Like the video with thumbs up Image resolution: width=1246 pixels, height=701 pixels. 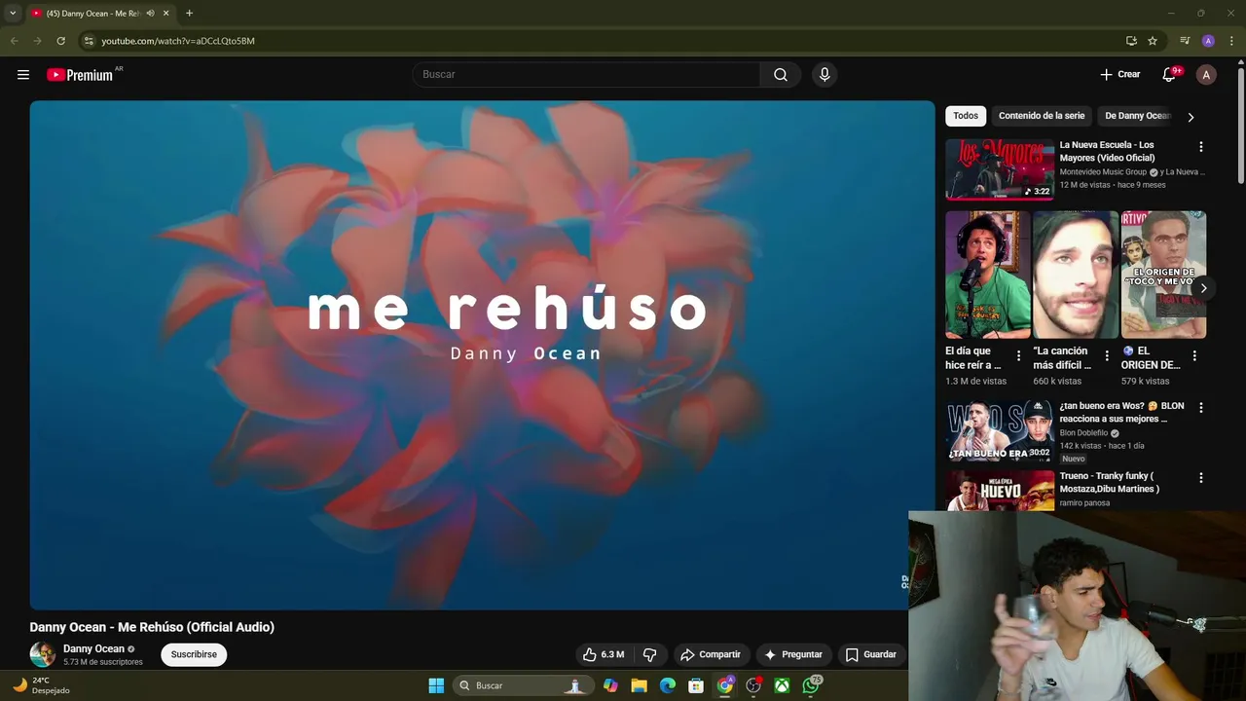pyautogui.click(x=604, y=654)
